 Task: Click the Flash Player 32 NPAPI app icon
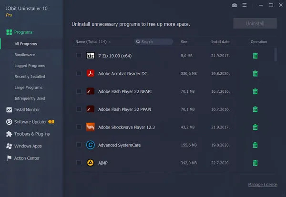point(90,91)
